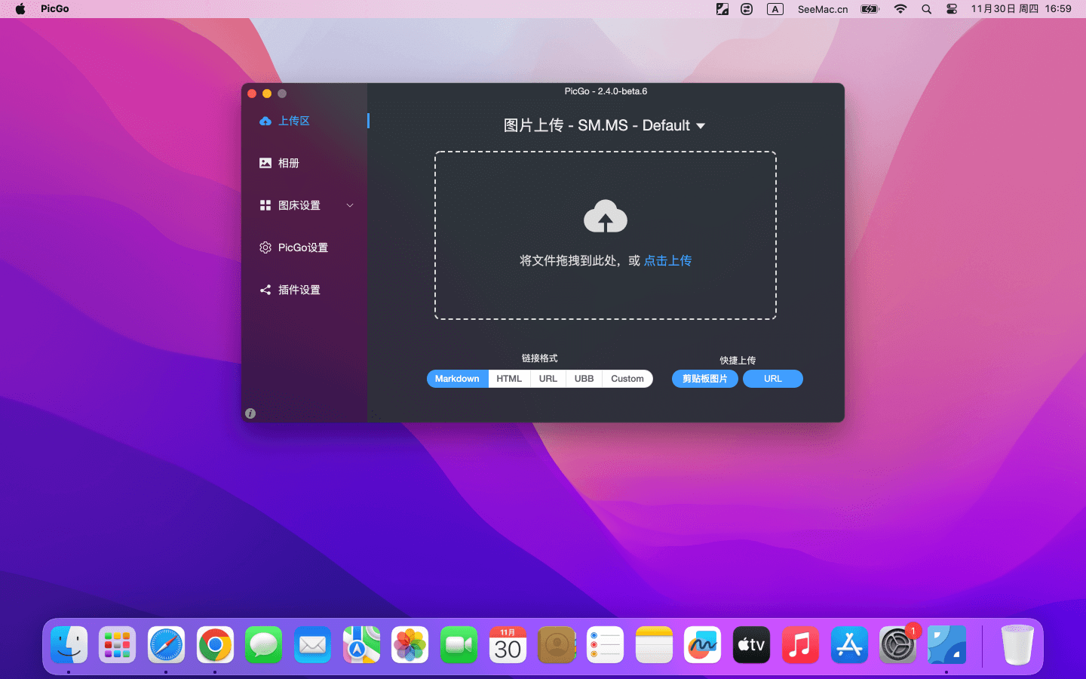Viewport: 1086px width, 679px height.
Task: Go to the 上传区 upload section
Action: 293,121
